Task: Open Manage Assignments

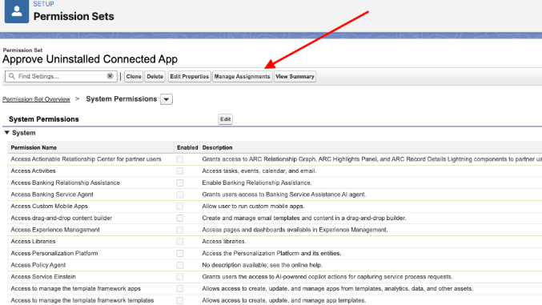Action: 242,76
